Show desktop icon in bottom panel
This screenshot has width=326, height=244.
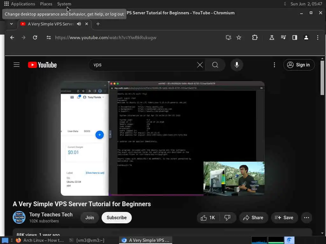[x=5, y=240]
